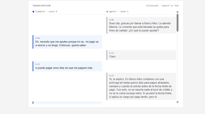
Task: Click the llamante · canal 0 label
Action: 46,11
